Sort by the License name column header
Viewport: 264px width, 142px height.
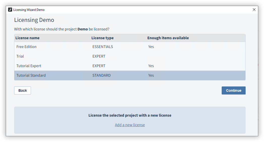(x=27, y=38)
